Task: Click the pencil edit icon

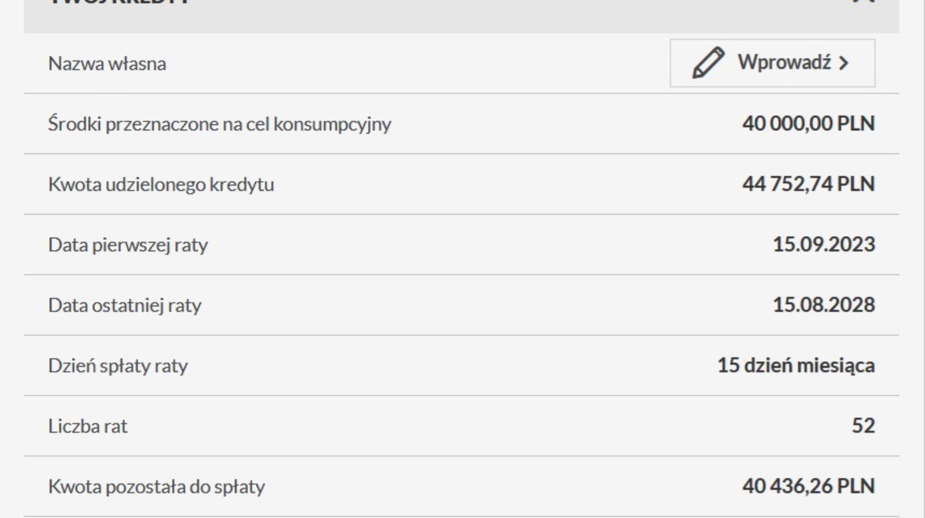Action: (707, 63)
